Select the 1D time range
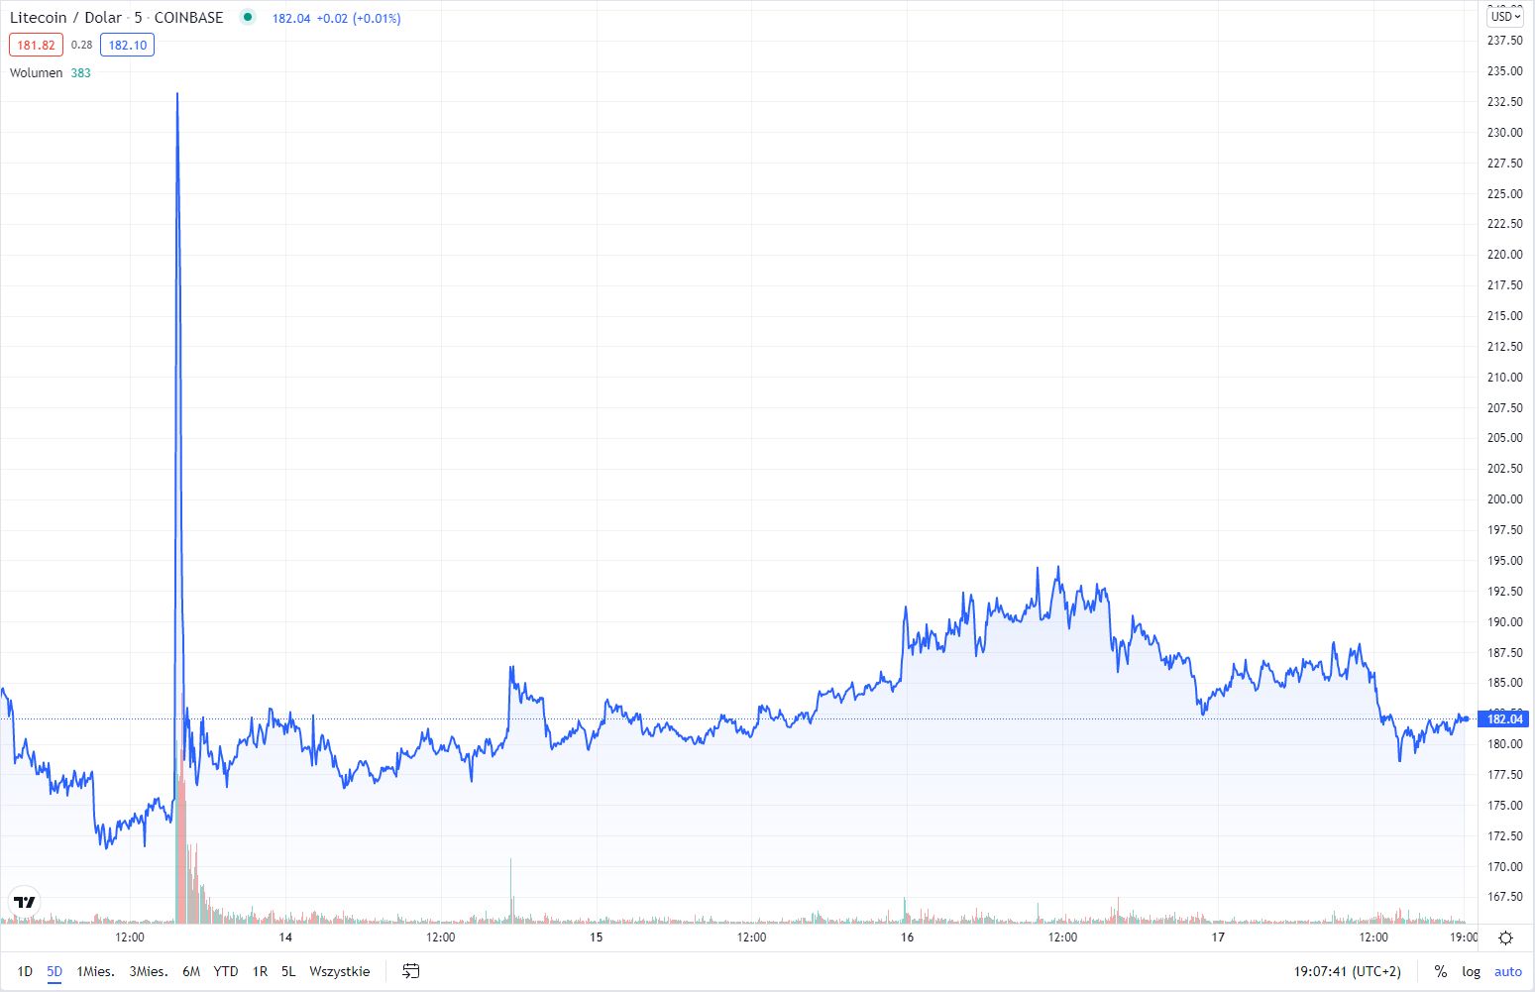Image resolution: width=1535 pixels, height=992 pixels. tap(25, 971)
